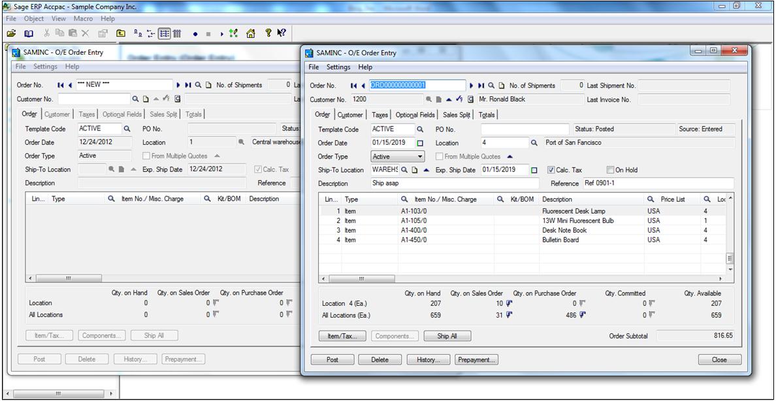This screenshot has width=776, height=401.
Task: Click the open book icon in main toolbar
Action: (29, 33)
